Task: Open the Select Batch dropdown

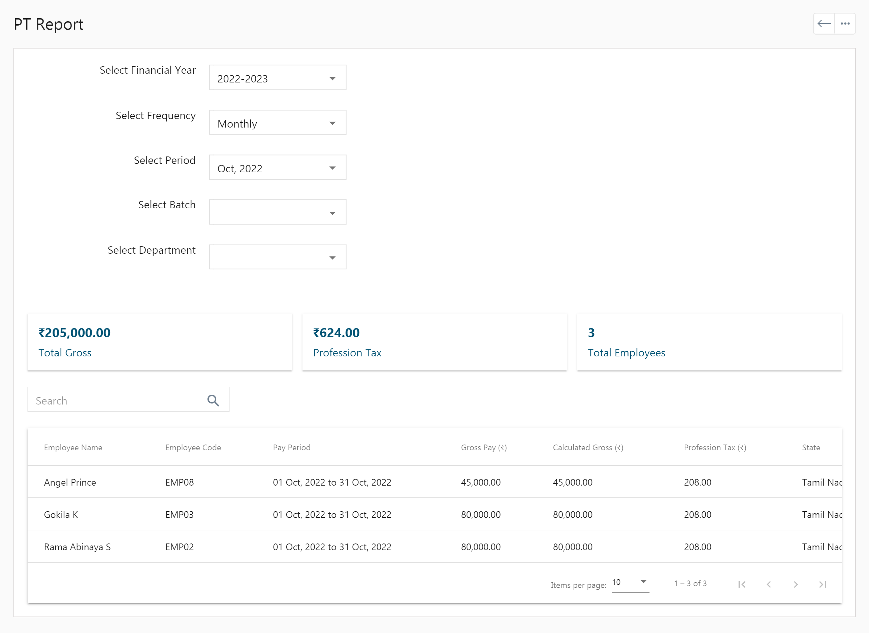Action: click(278, 212)
